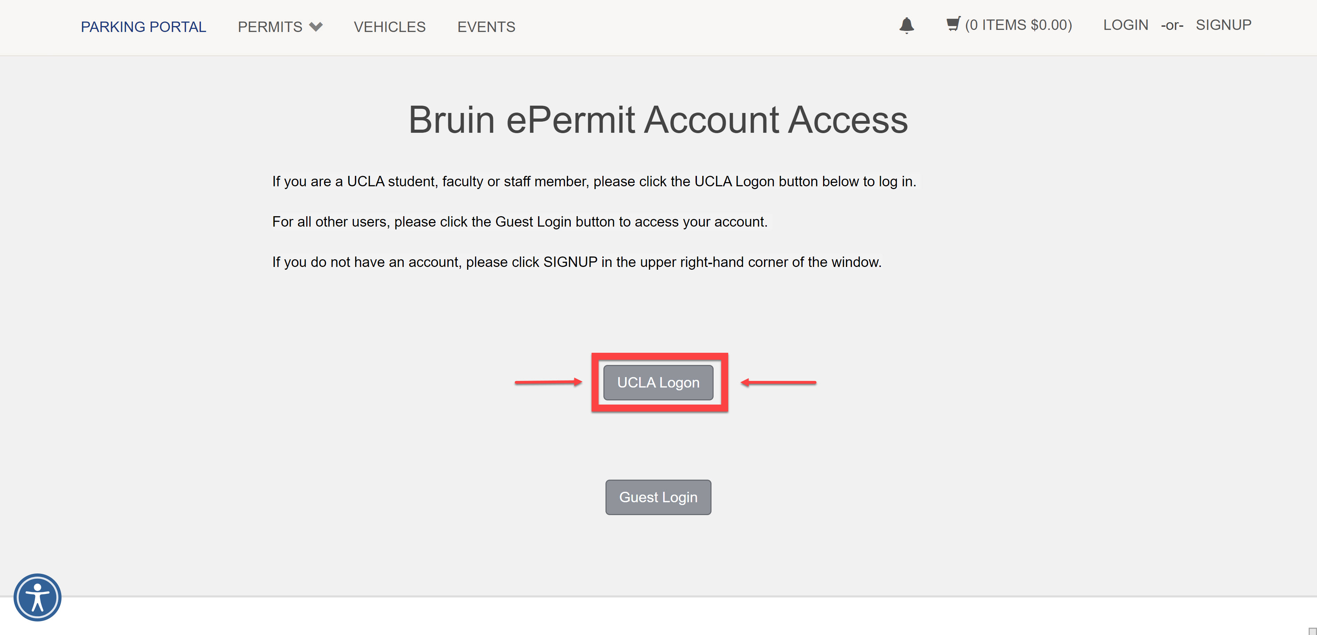Click the LOGIN link
The image size is (1317, 635).
[x=1125, y=25]
